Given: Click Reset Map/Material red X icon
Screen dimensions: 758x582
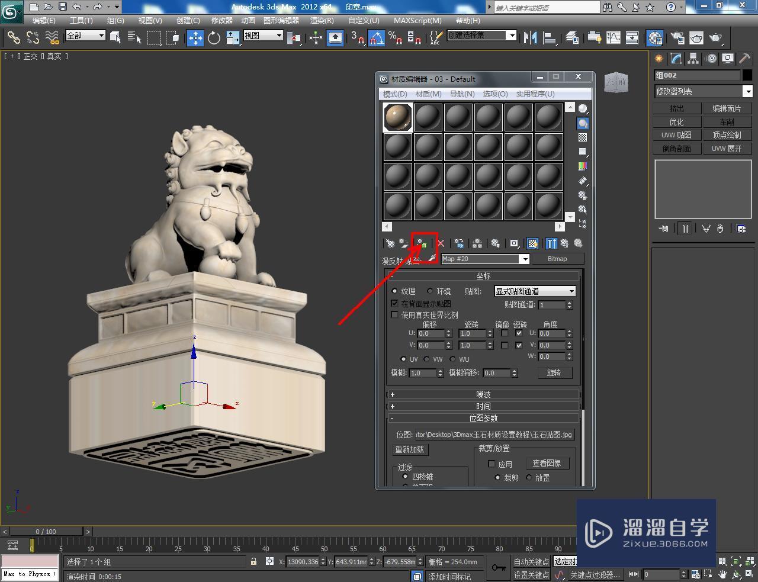Looking at the screenshot, I should pyautogui.click(x=441, y=243).
